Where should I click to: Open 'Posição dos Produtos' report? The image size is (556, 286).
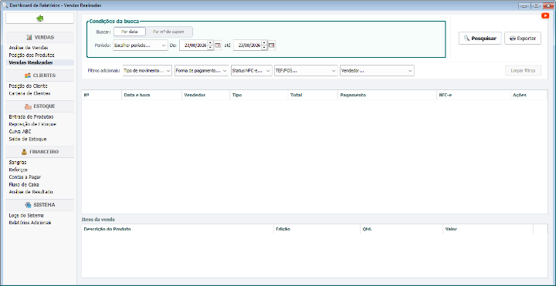(x=31, y=55)
